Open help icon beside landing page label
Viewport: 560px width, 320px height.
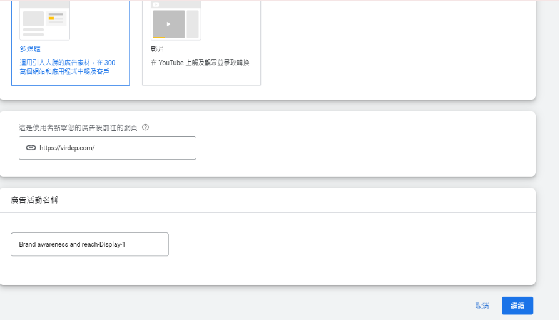[145, 127]
